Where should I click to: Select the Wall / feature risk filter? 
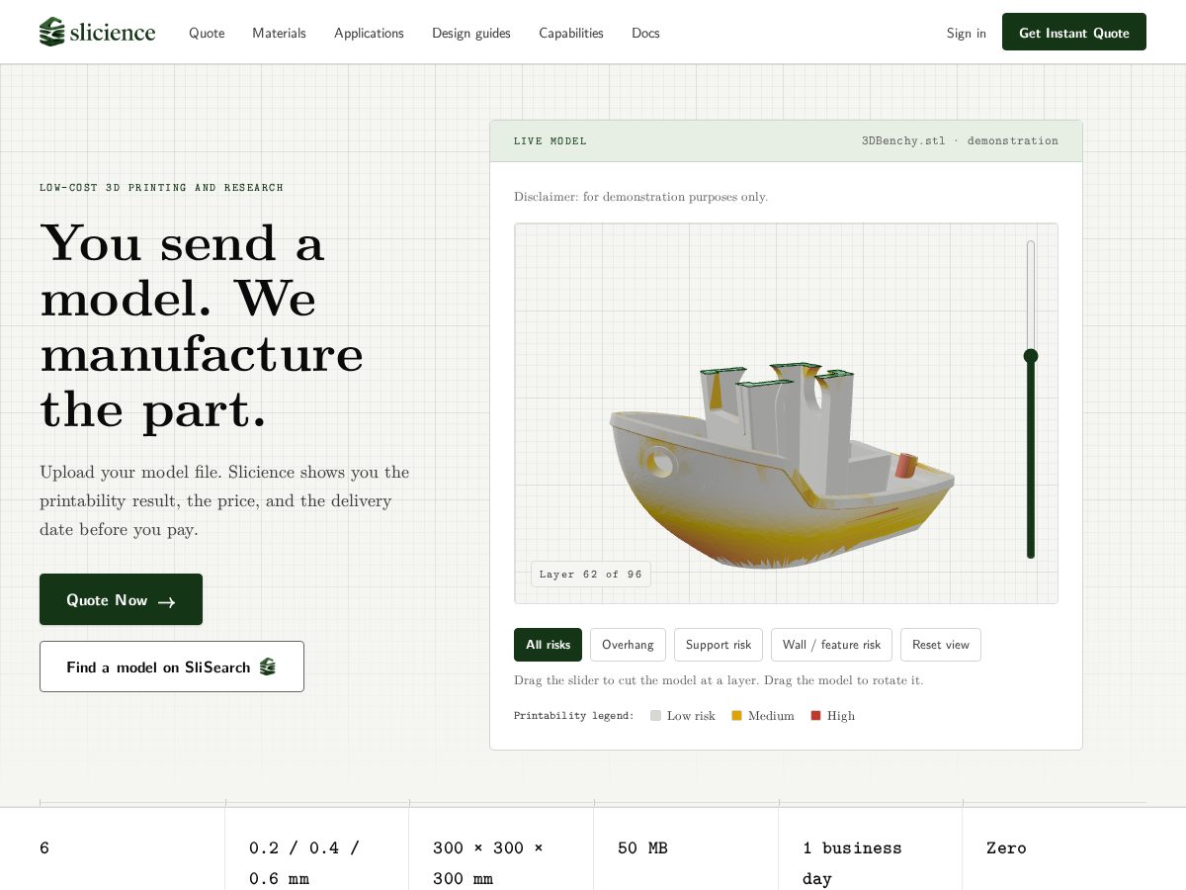pos(831,645)
